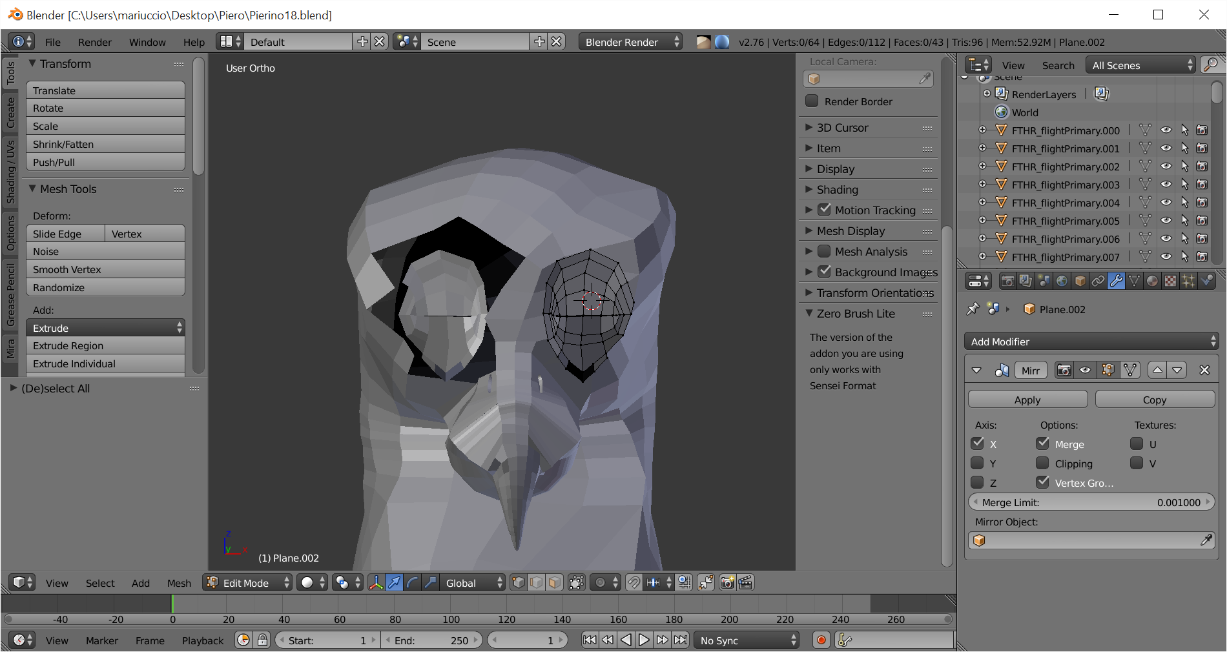Toggle Mirror X axis checkbox
The width and height of the screenshot is (1227, 652).
(x=978, y=443)
